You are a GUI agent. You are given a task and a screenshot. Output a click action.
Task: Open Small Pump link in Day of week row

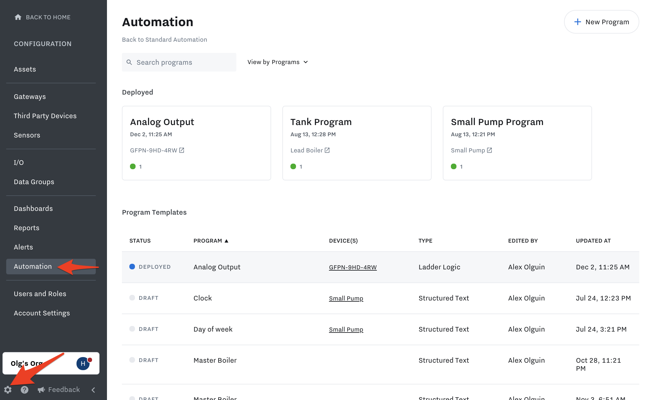coord(346,329)
